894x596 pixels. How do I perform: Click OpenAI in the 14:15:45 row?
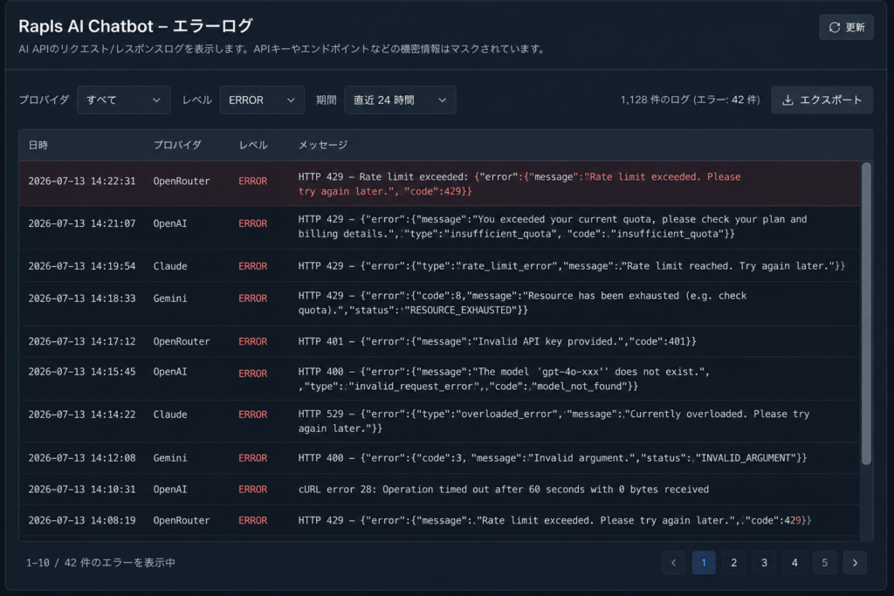point(170,372)
